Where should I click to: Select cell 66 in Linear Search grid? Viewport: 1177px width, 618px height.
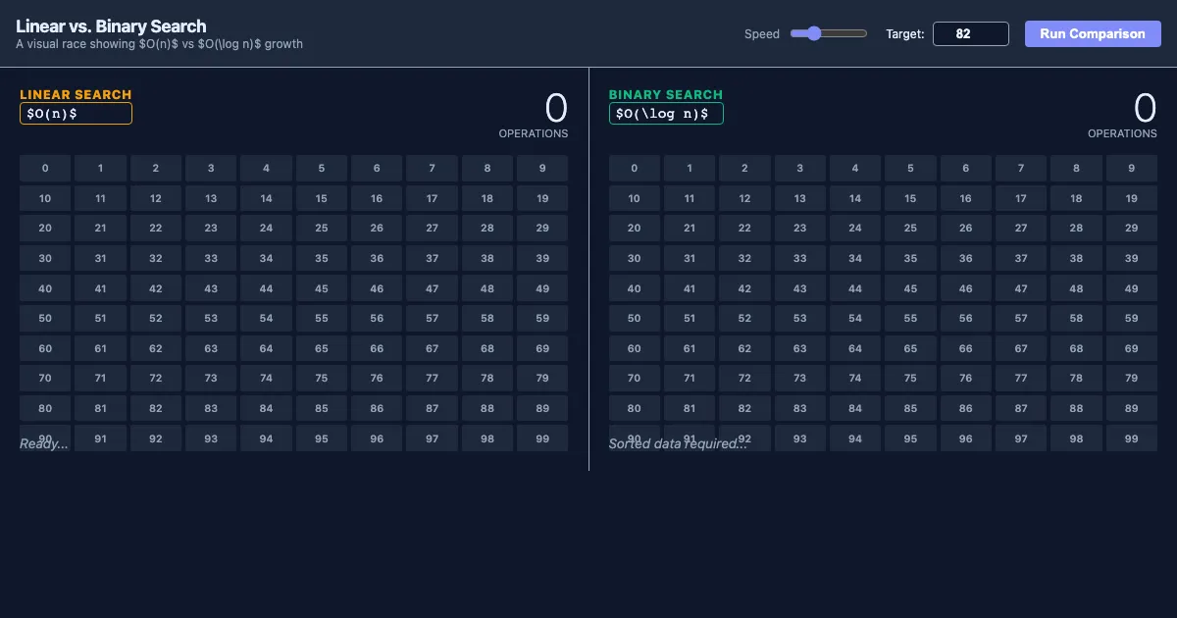pos(377,348)
